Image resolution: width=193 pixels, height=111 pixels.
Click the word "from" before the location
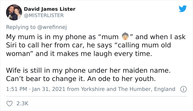click(x=73, y=89)
